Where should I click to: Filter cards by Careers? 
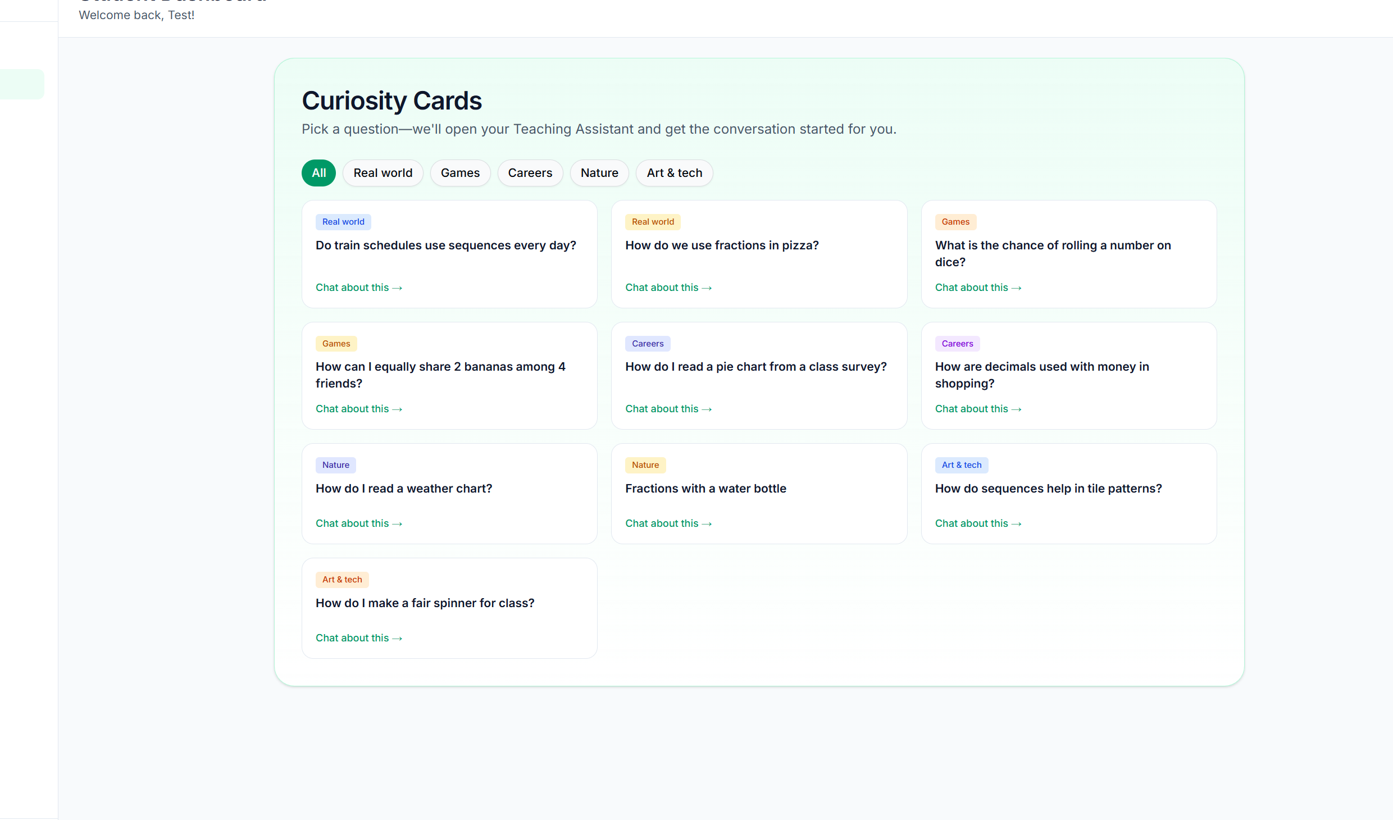(x=530, y=173)
